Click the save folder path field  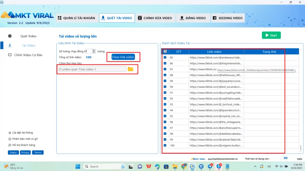[91, 69]
